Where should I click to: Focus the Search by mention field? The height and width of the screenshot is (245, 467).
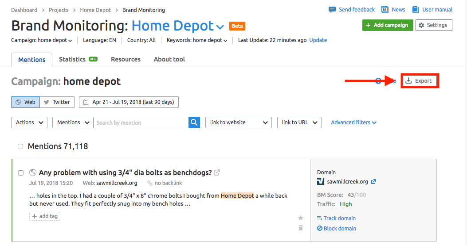point(141,122)
